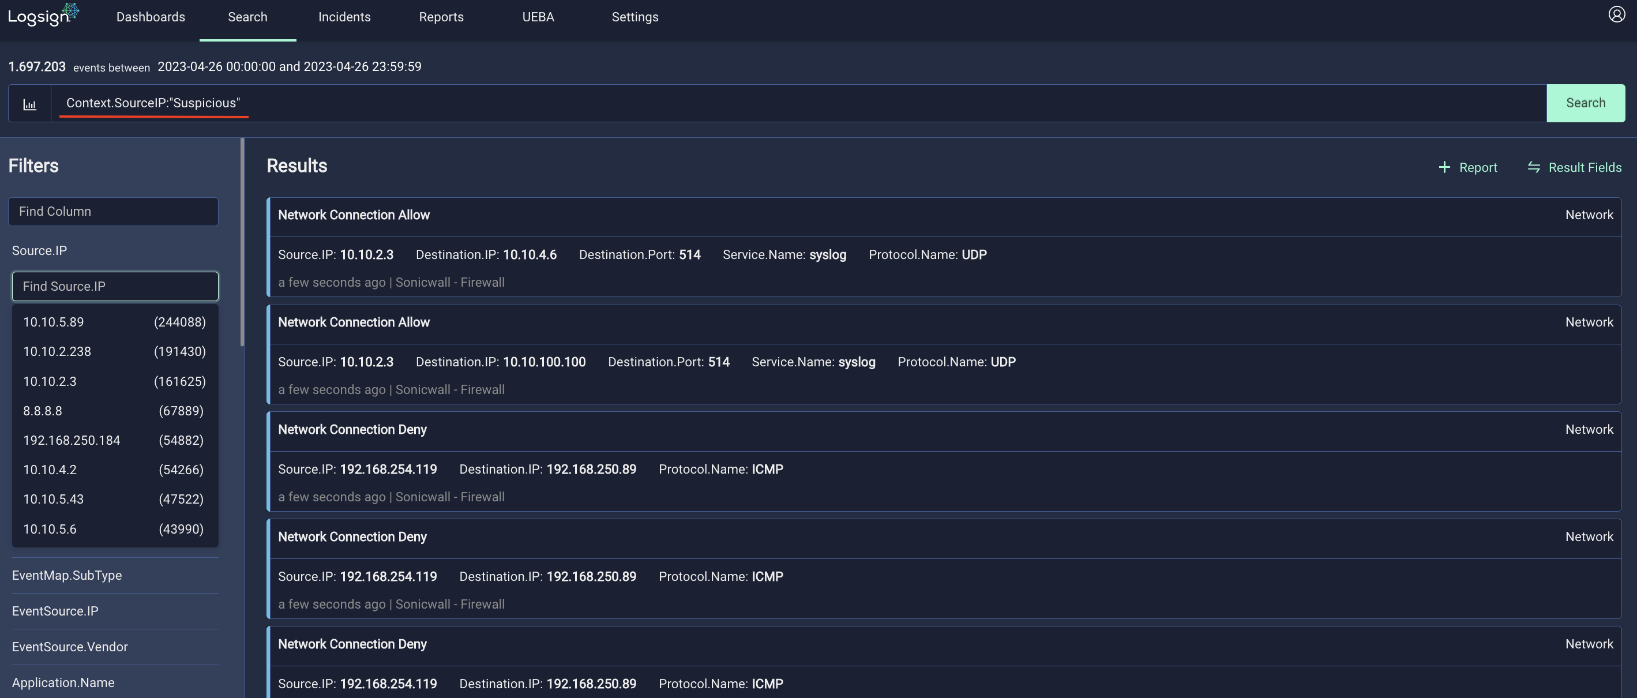This screenshot has height=698, width=1637.
Task: Click Protocol.Name UDP in first result
Action: (x=974, y=254)
